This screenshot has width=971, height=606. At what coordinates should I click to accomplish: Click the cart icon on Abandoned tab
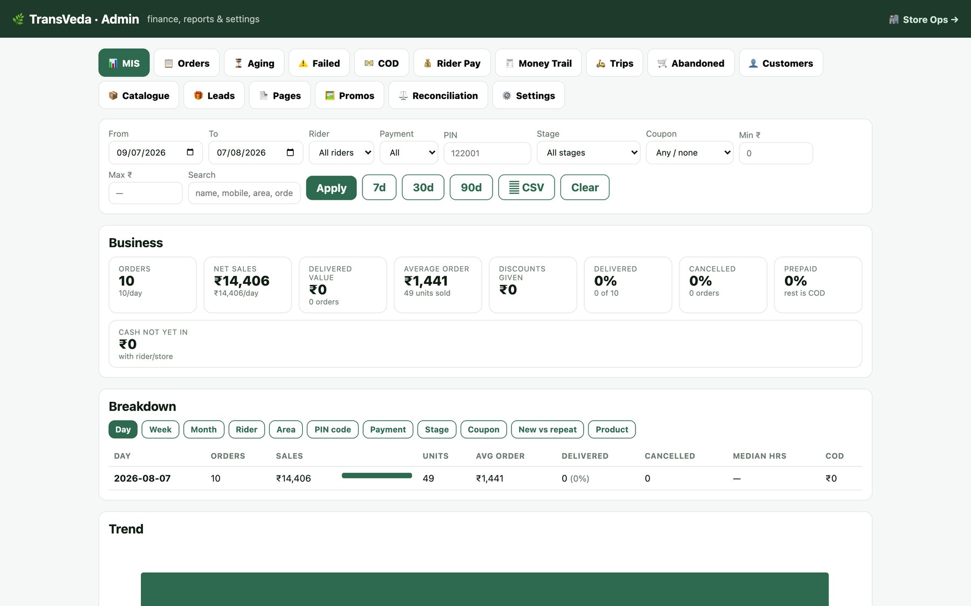[662, 63]
